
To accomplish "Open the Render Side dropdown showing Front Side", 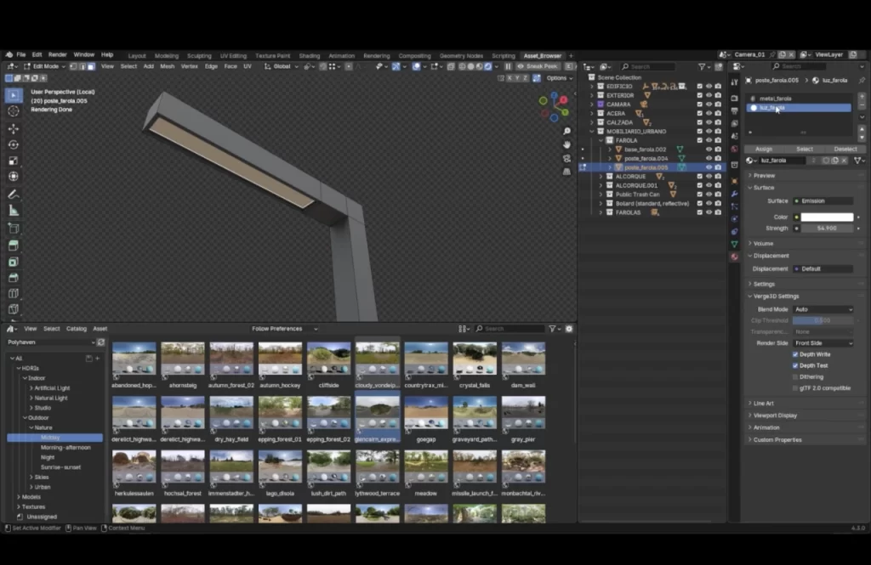I will point(823,343).
